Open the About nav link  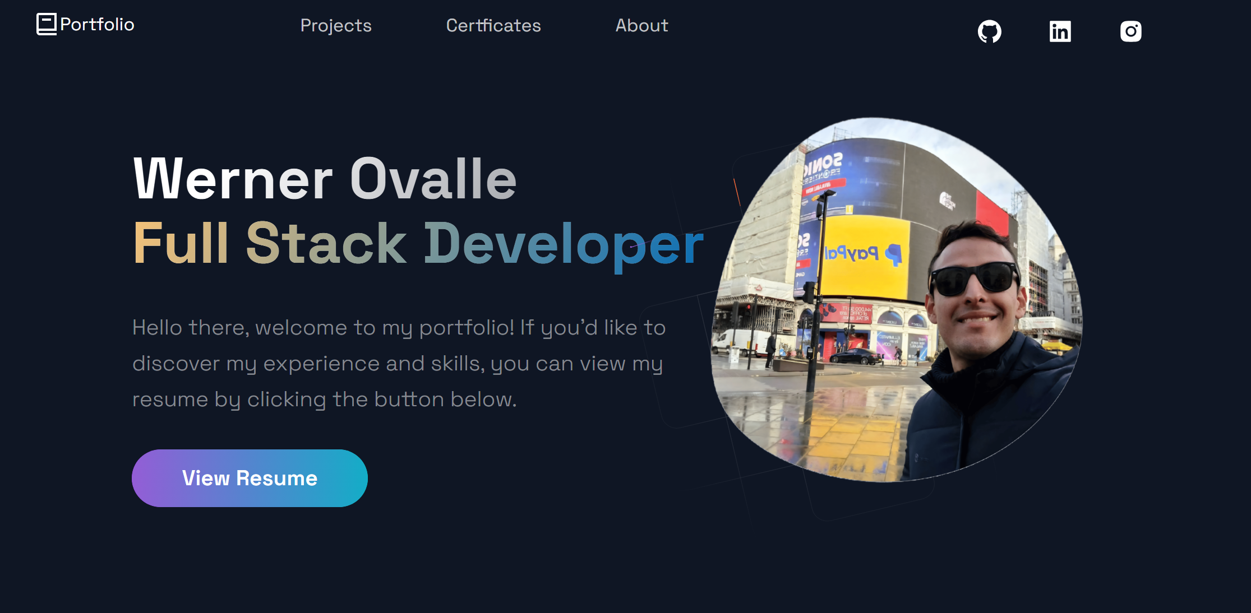coord(641,26)
